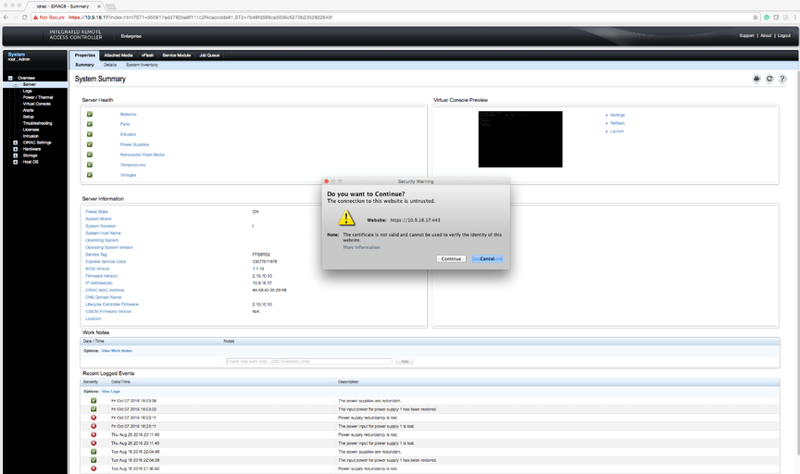Expand the Storage tree node

(x=15, y=156)
